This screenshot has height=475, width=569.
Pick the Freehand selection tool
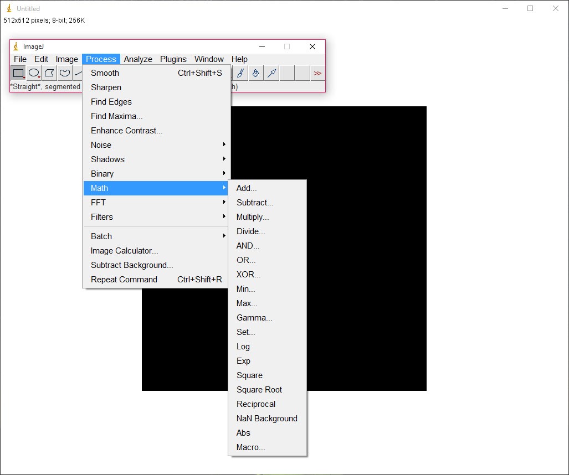(65, 73)
